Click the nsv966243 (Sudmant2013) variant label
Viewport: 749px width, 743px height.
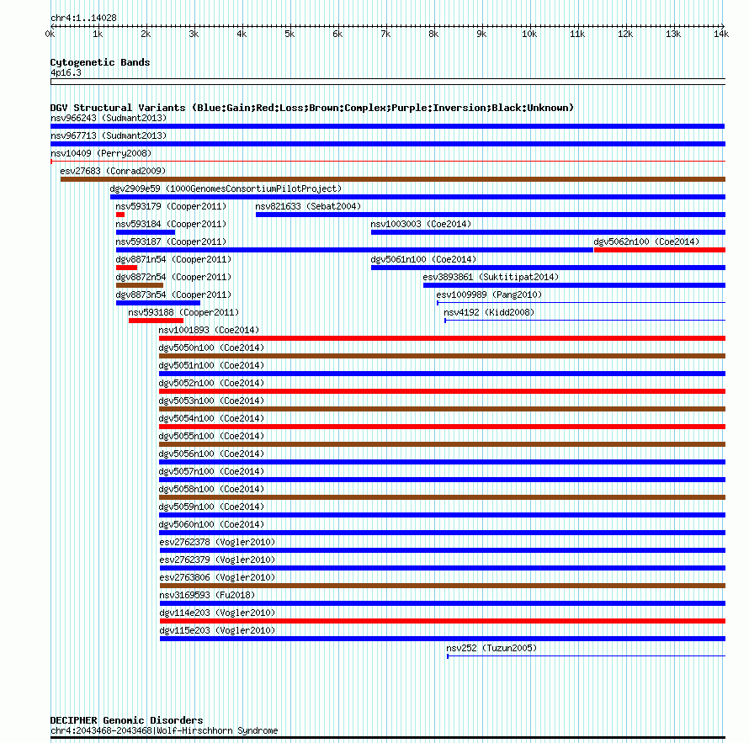point(109,118)
